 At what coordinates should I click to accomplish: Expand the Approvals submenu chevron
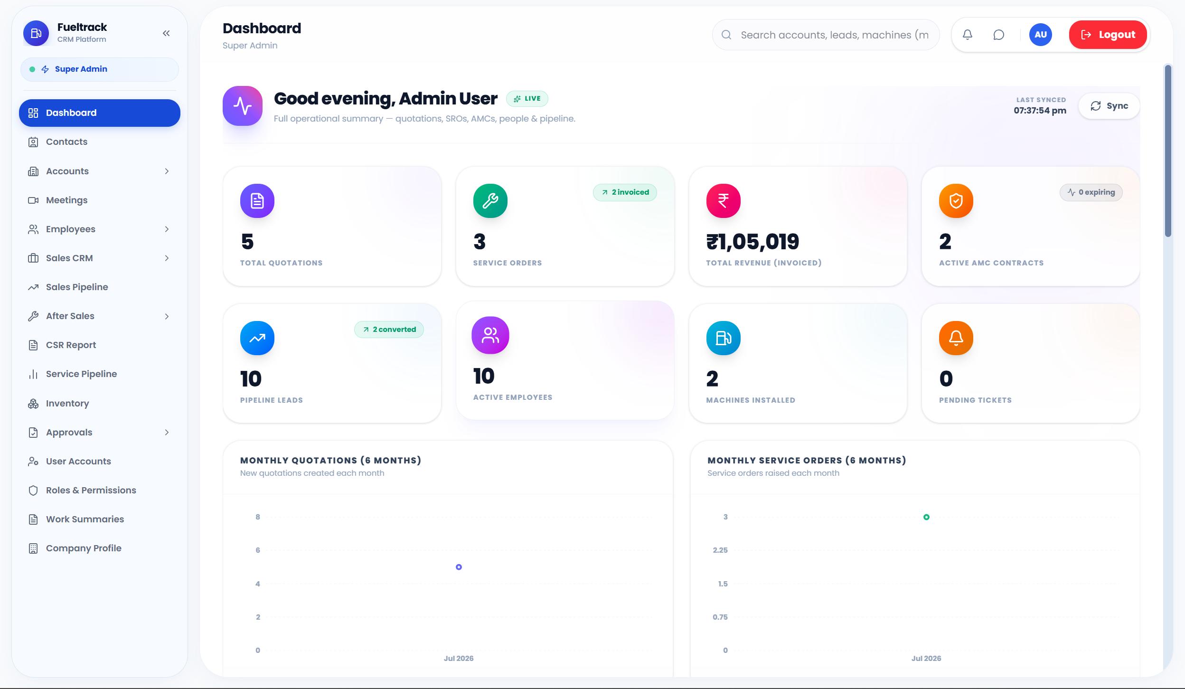[x=167, y=432]
